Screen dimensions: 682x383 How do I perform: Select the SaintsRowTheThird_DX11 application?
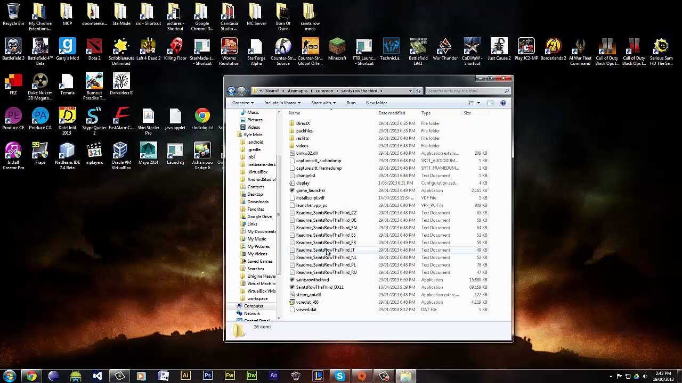[x=319, y=287]
